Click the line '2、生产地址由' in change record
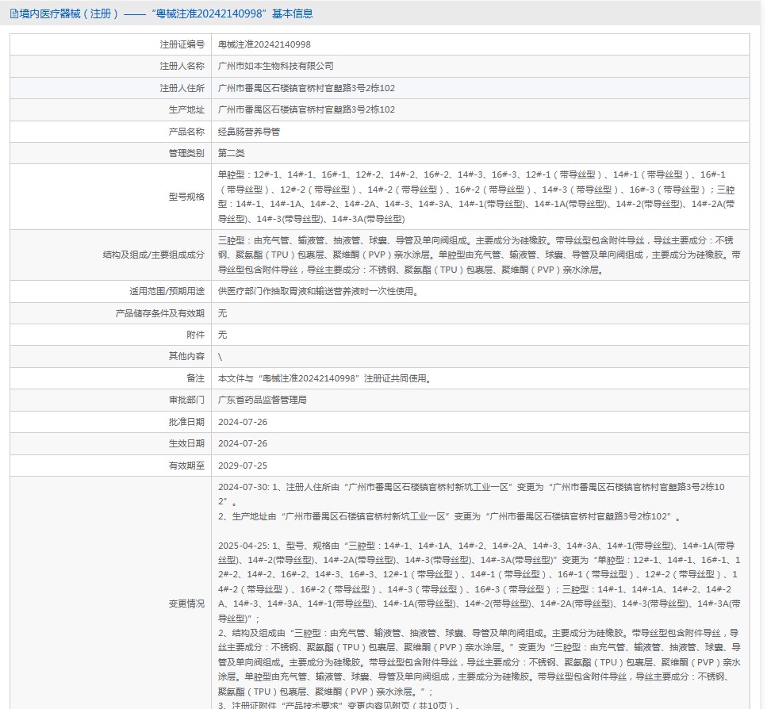The image size is (767, 709). pos(449,516)
